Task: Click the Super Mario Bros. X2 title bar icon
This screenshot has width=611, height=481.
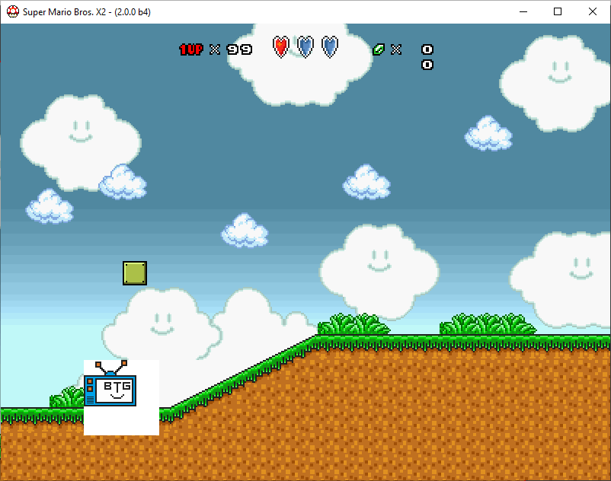Action: coord(13,11)
